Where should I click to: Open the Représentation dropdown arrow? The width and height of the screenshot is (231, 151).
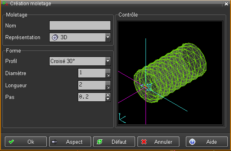[108, 37]
